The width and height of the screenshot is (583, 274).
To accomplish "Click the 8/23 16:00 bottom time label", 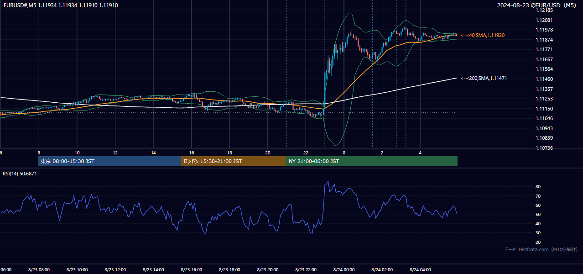I will coord(192,270).
